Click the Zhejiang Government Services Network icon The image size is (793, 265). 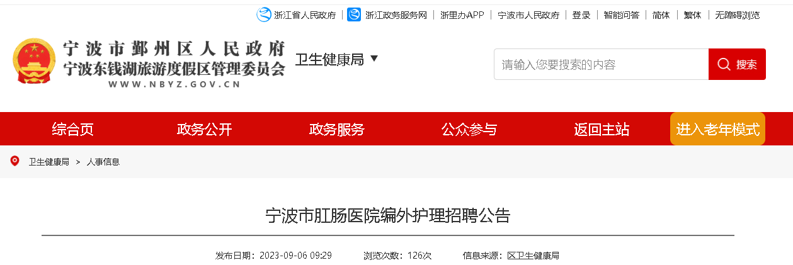click(x=354, y=14)
